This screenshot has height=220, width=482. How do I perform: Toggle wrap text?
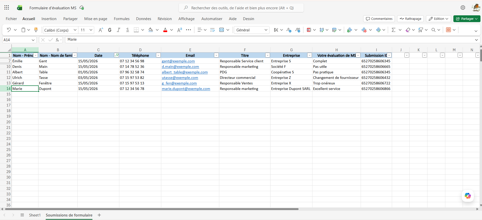[212, 30]
